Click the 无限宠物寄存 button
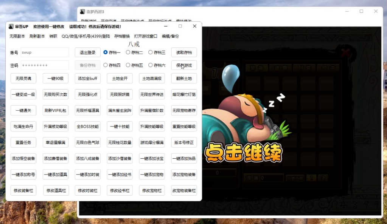Image resolution: width=387 pixels, height=224 pixels. [184, 110]
